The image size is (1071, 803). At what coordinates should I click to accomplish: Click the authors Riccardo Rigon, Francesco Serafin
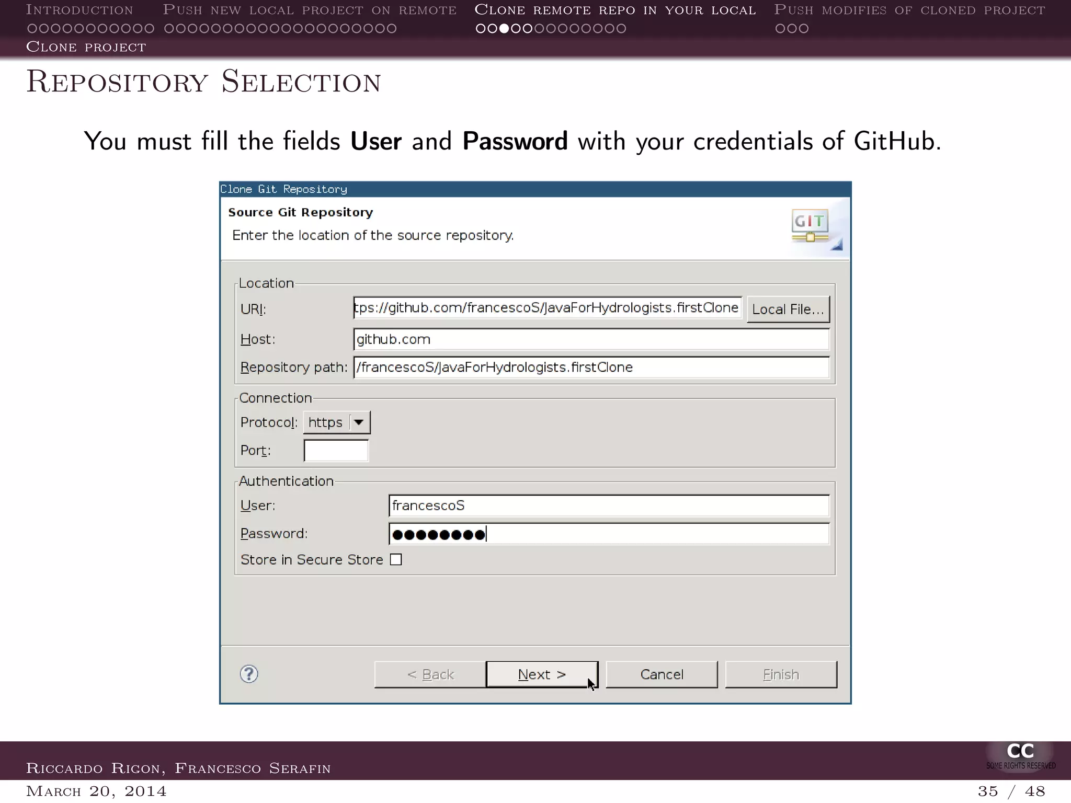point(178,768)
